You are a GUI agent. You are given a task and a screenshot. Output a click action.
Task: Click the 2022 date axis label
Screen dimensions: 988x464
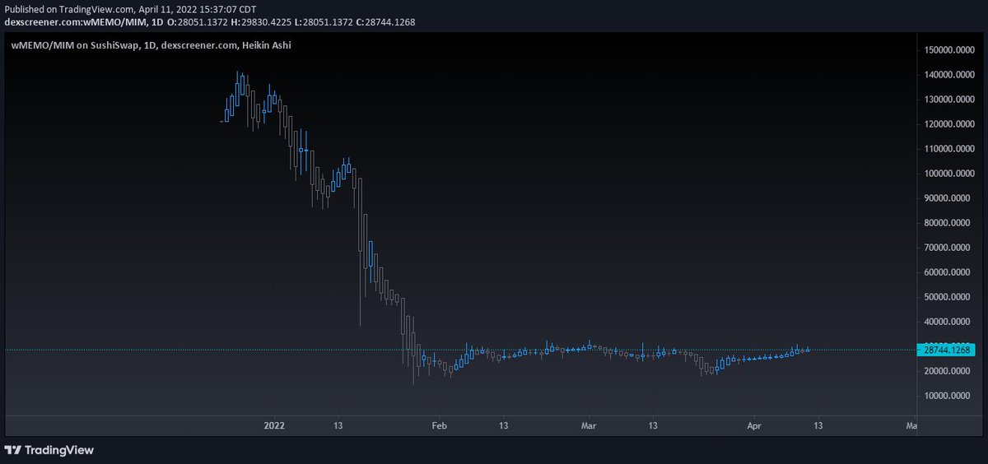coord(274,426)
